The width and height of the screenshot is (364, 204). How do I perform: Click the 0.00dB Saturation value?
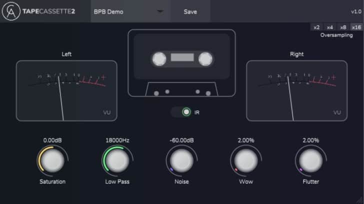[x=52, y=140]
